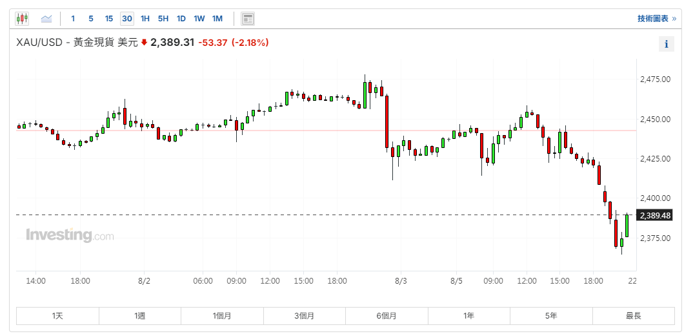Switch to the 5H interval
The width and height of the screenshot is (684, 336).
coord(163,19)
